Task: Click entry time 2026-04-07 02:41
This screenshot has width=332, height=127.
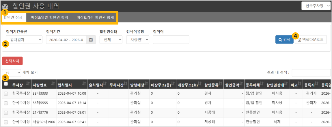Action: click(72, 122)
